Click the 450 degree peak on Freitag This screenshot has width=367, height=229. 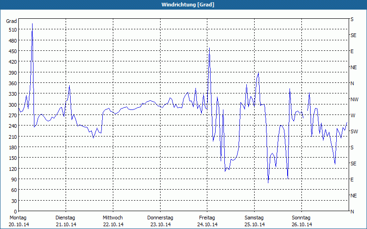click(x=209, y=48)
